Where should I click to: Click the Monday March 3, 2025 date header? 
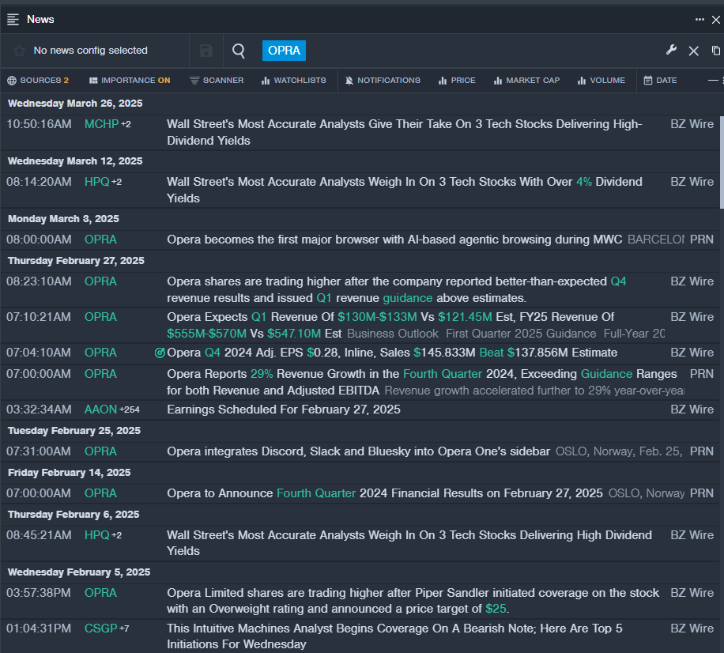click(x=64, y=219)
